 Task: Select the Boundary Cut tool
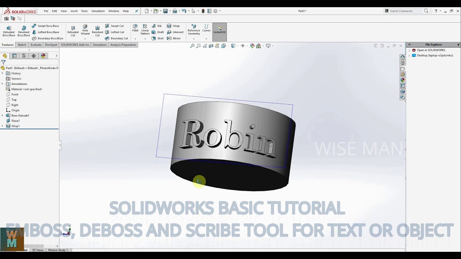pos(116,38)
